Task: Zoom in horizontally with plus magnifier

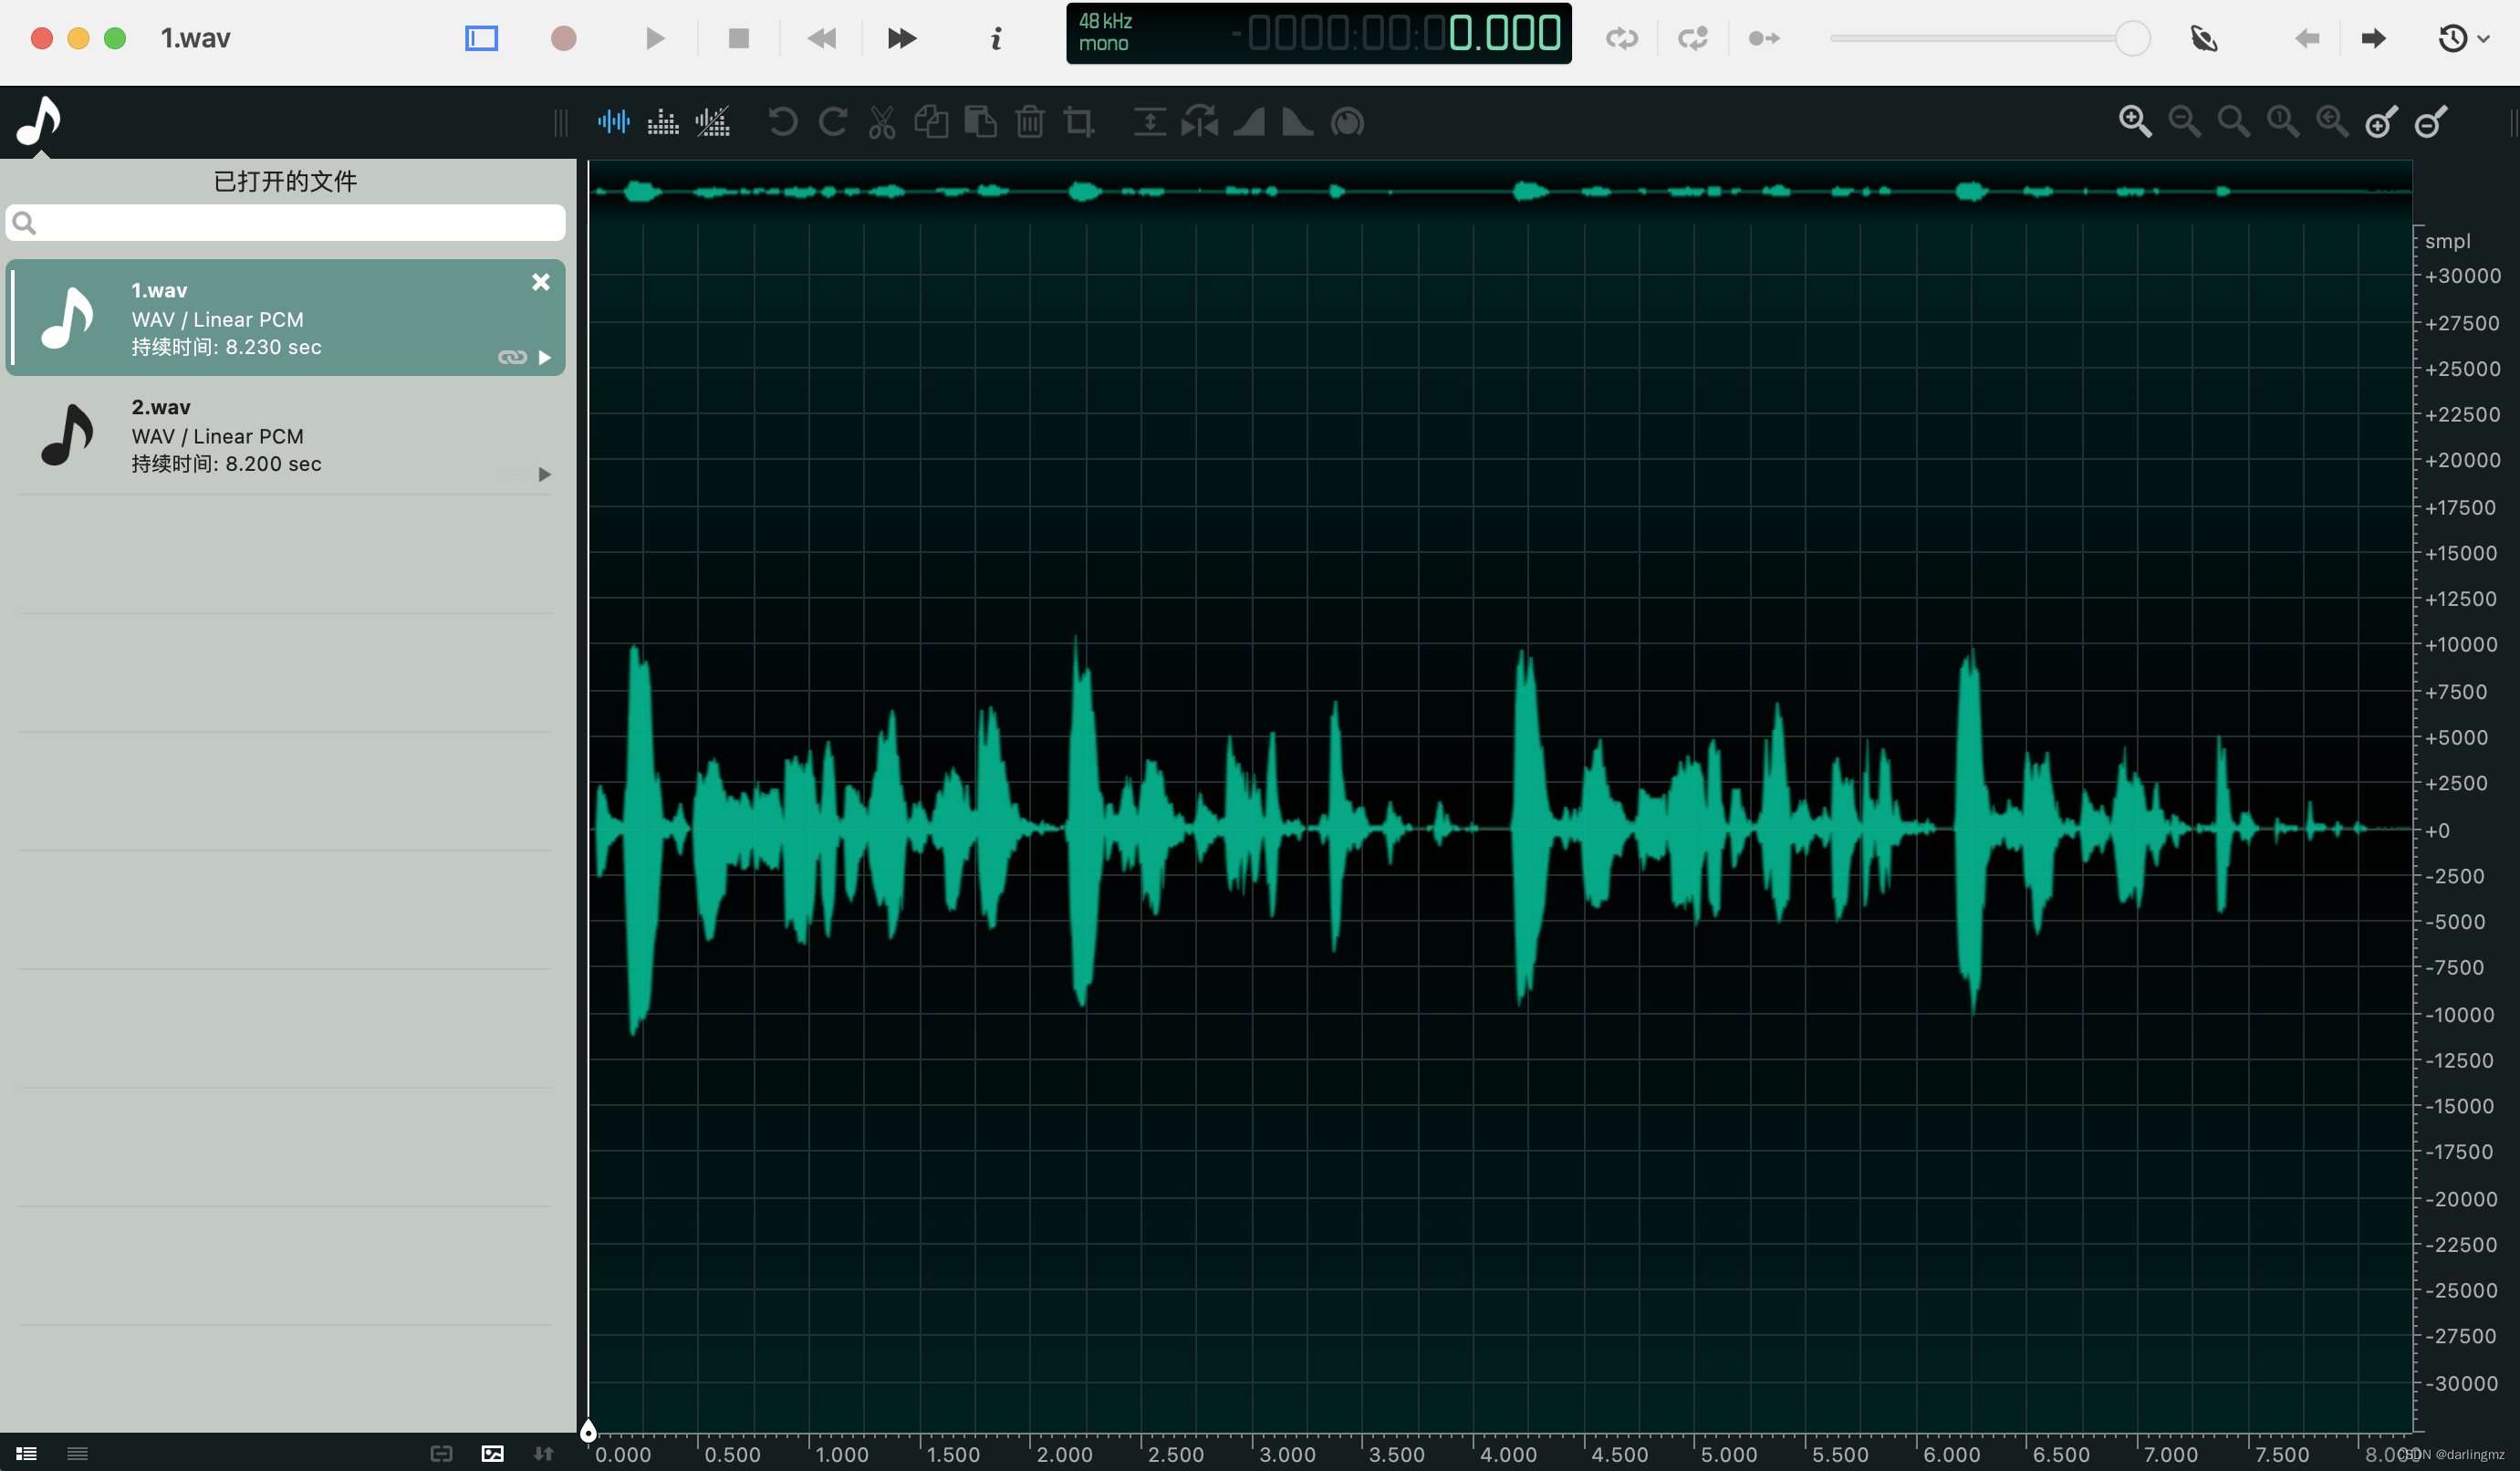Action: click(x=2135, y=122)
